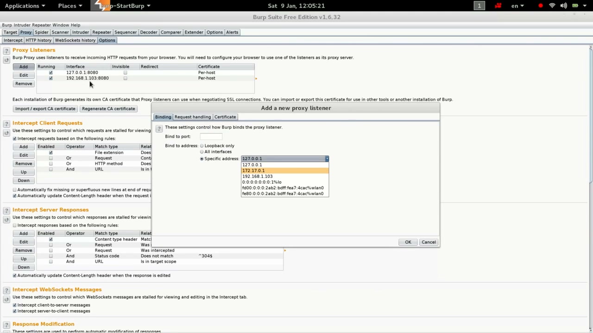
Task: Toggle Intercept responses based on following rules
Action: coord(14,225)
